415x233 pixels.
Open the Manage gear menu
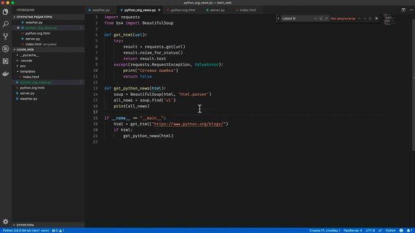click(5, 221)
